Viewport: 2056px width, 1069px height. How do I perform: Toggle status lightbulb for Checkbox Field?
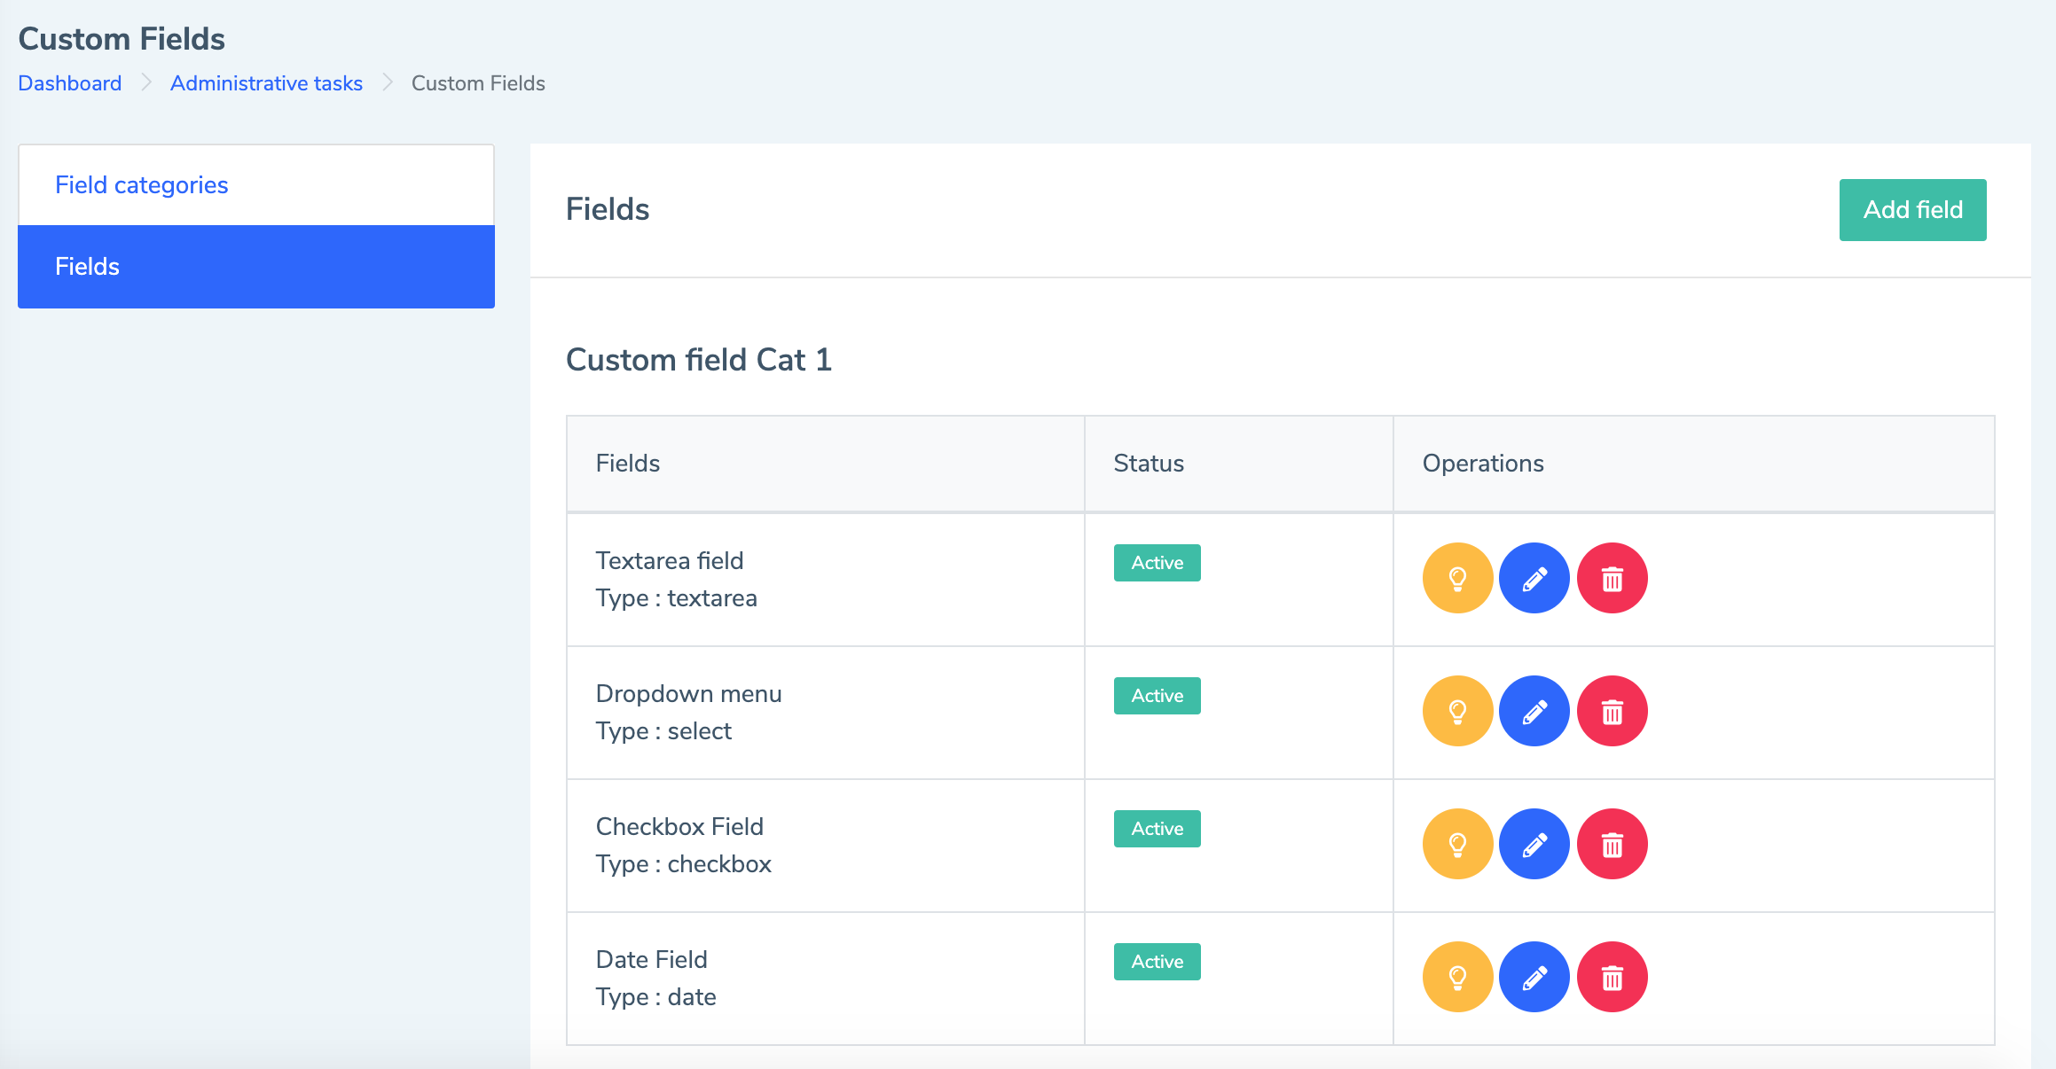(x=1457, y=845)
